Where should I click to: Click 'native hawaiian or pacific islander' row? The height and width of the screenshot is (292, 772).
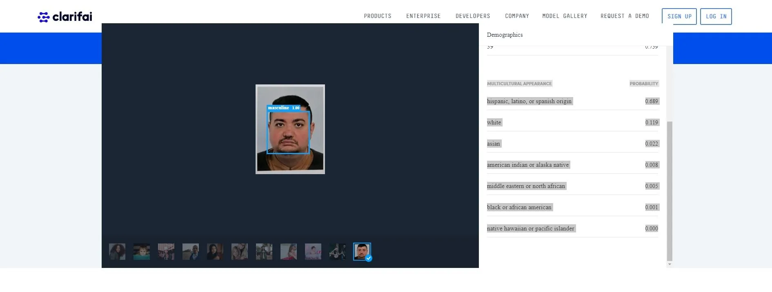[x=573, y=228]
